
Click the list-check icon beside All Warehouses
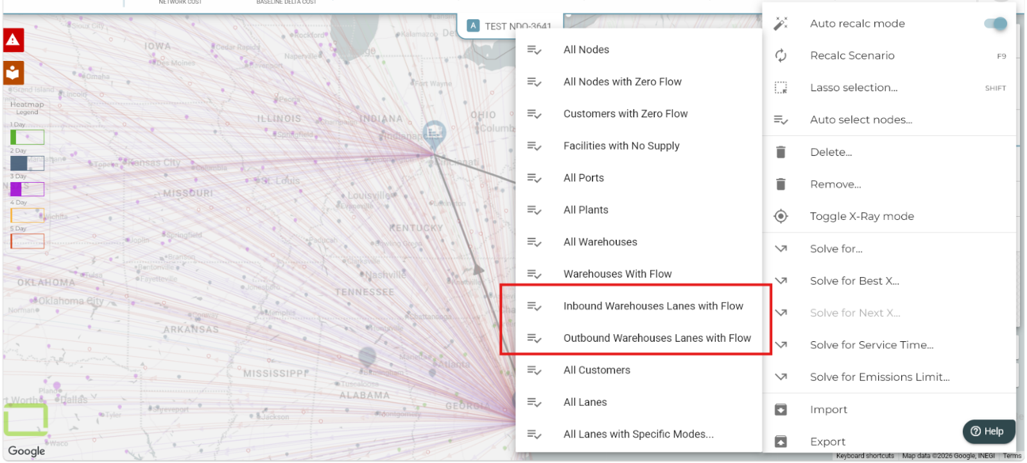(x=534, y=242)
